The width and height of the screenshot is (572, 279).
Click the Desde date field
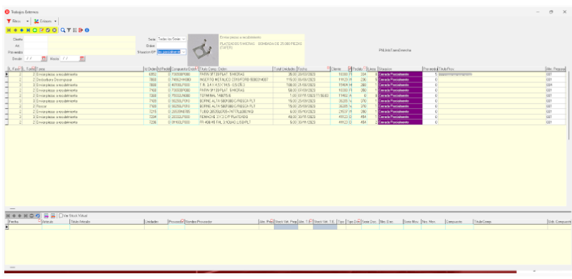[x=32, y=59]
